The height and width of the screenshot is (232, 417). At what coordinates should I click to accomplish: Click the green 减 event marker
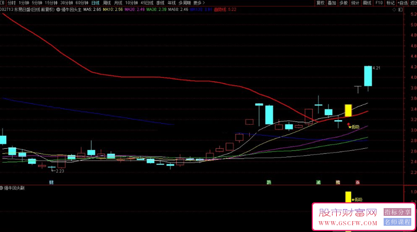coord(318,182)
